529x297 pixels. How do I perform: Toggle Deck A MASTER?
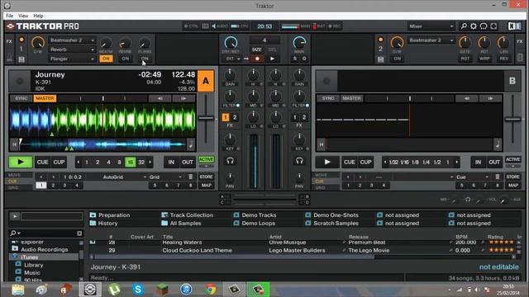(45, 98)
